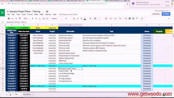Select the cell Kickoff Data Report in row 3
The height and width of the screenshot is (98, 174).
tap(70, 35)
